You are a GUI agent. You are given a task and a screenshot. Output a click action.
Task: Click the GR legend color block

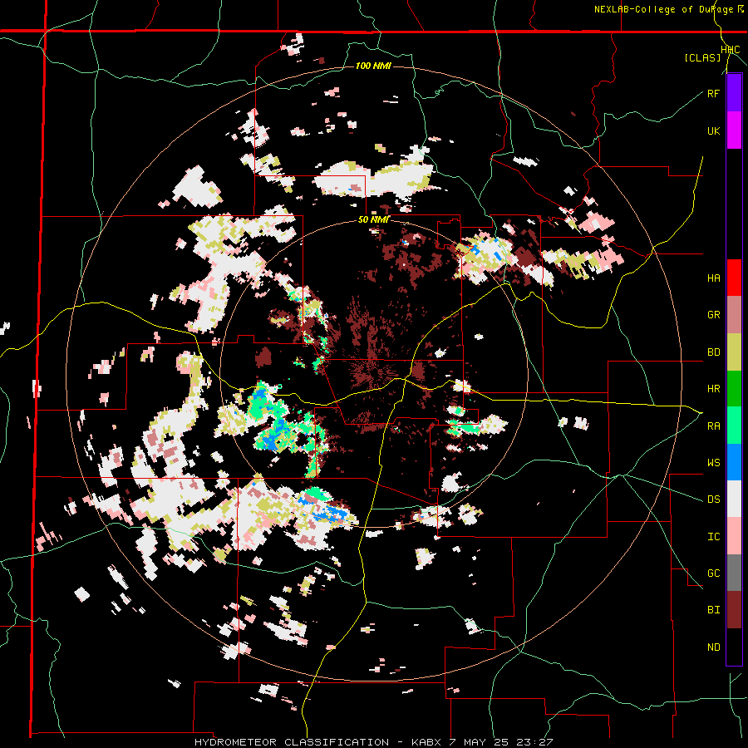click(734, 315)
